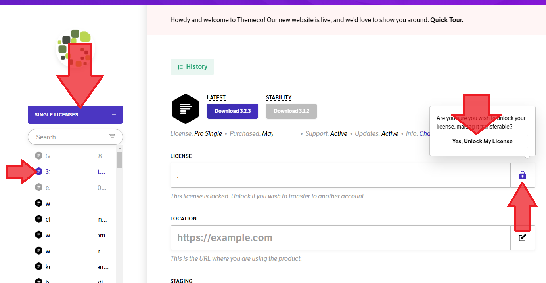Click the license search input field
Screen dimensions: 546x283
[66, 137]
